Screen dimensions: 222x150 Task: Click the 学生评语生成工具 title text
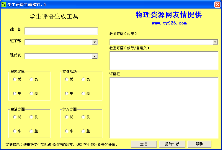coord(54,17)
